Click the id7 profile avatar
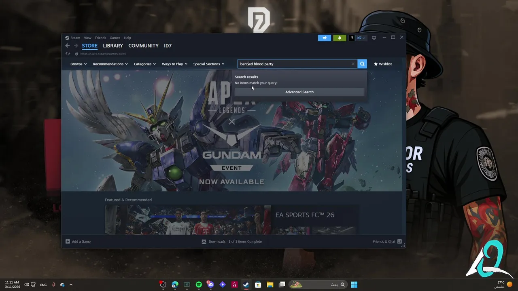518x291 pixels. coord(352,38)
